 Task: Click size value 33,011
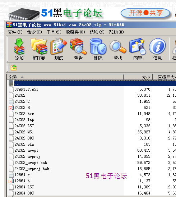[144, 95]
